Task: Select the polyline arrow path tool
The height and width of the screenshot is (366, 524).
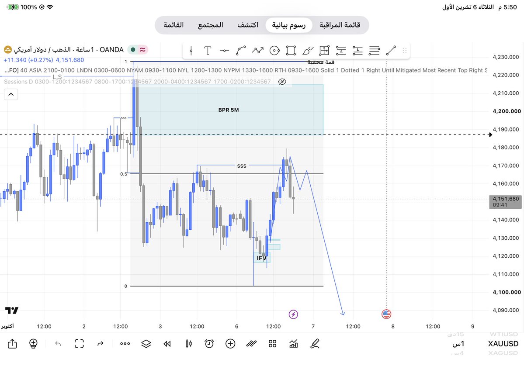Action: pyautogui.click(x=258, y=51)
